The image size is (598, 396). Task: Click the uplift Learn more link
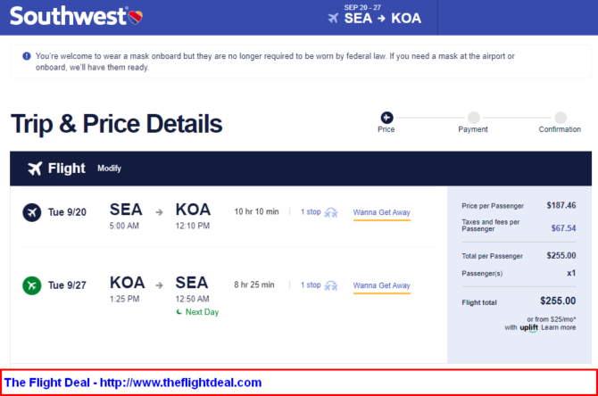click(x=558, y=327)
